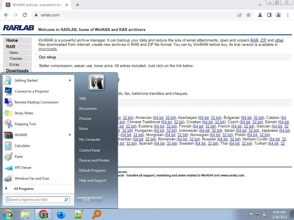Open the Chrome Labs flask icon
This screenshot has height=220, width=294.
pos(260,15)
